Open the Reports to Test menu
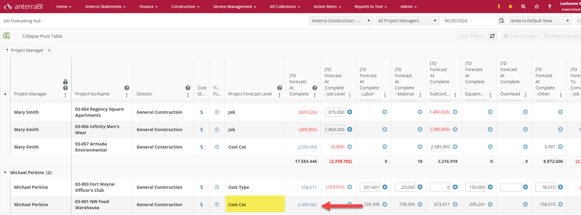Image resolution: width=581 pixels, height=215 pixels. click(370, 6)
